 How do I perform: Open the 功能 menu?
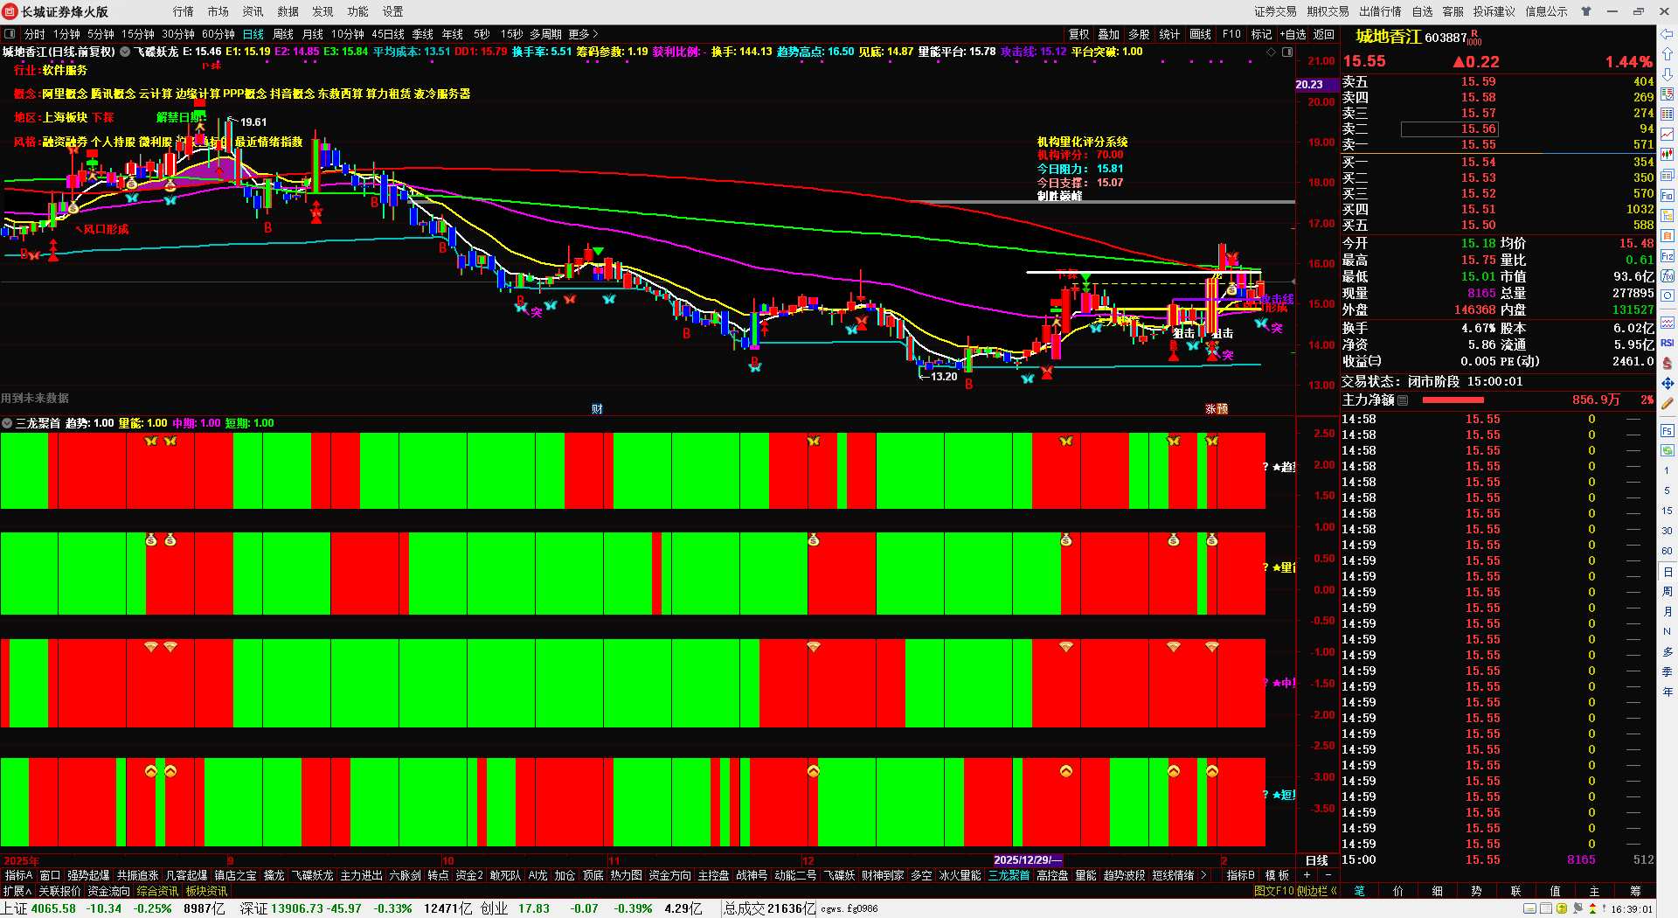click(x=358, y=11)
